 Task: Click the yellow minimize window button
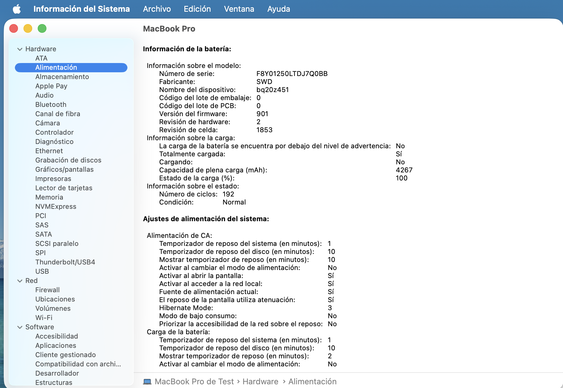[x=28, y=28]
